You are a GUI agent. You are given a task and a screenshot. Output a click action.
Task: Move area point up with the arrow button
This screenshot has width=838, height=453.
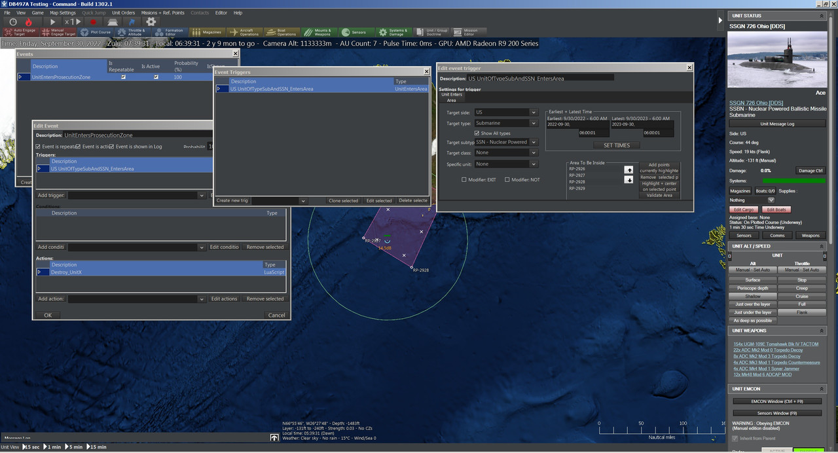tap(628, 170)
